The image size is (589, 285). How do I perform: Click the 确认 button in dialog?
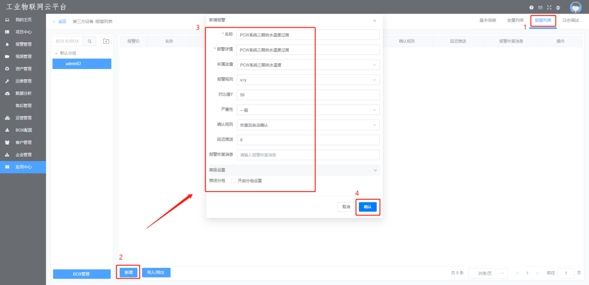pos(368,207)
